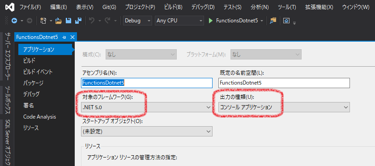
Task: Open the Git(G) menu
Action: pos(109,7)
